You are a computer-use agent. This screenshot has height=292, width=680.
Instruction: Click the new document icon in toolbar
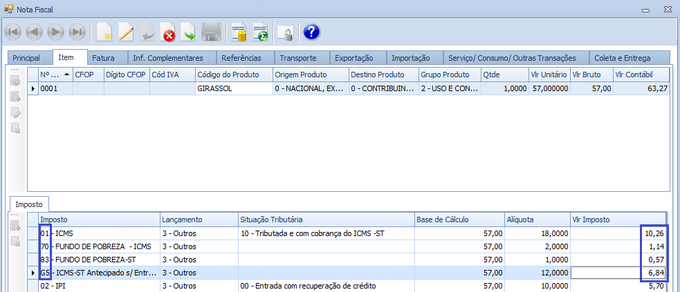(x=104, y=32)
